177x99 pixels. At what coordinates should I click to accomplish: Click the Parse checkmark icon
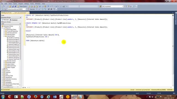click(39, 9)
